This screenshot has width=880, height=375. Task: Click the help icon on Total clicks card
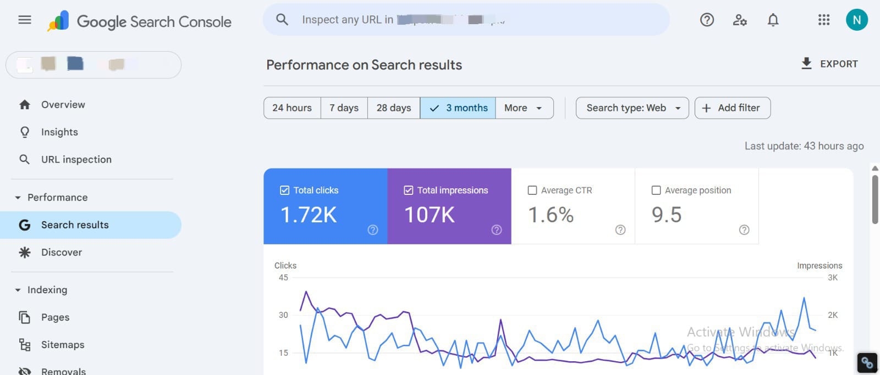[x=373, y=230]
